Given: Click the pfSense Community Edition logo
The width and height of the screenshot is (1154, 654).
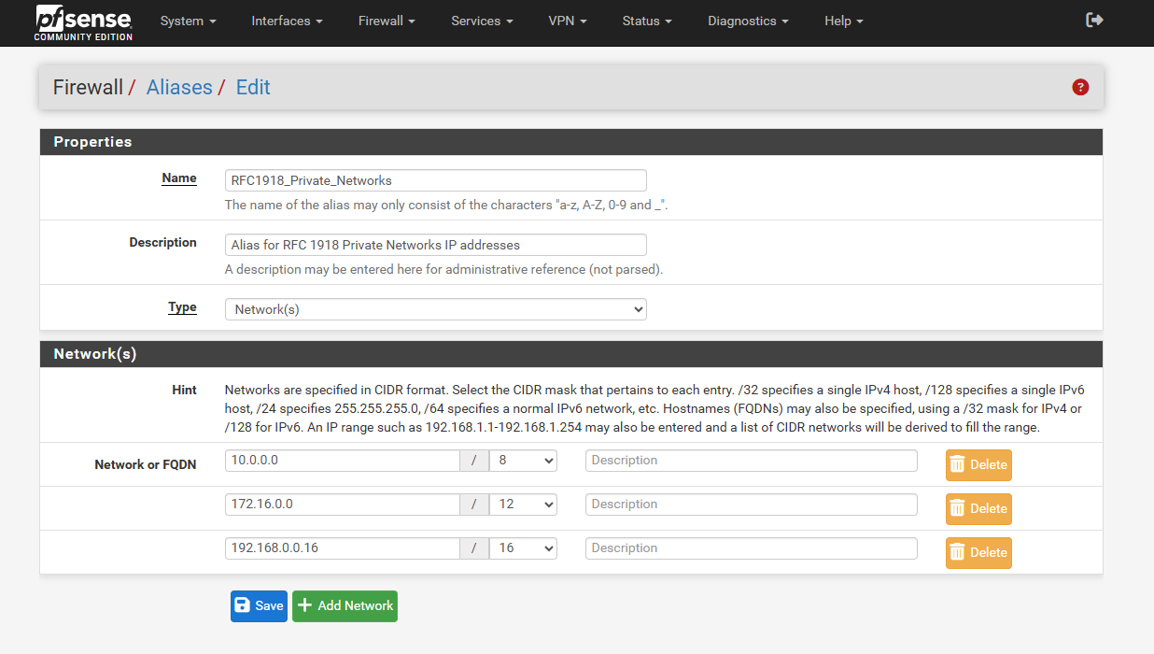Looking at the screenshot, I should [84, 22].
